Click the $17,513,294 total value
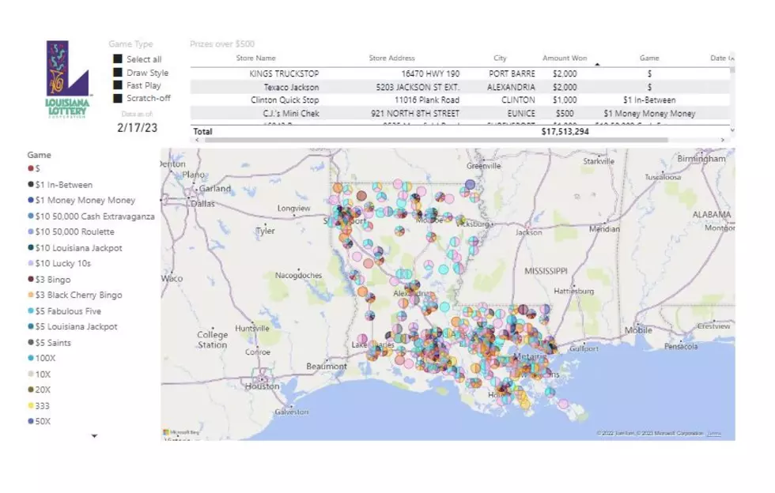This screenshot has height=493, width=775. pyautogui.click(x=565, y=131)
